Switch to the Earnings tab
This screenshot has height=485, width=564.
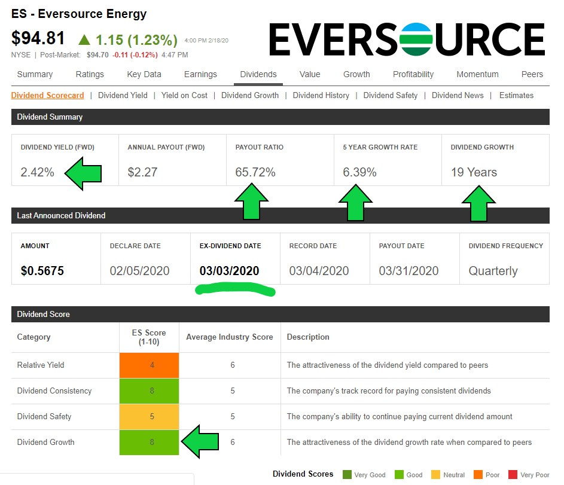click(200, 74)
